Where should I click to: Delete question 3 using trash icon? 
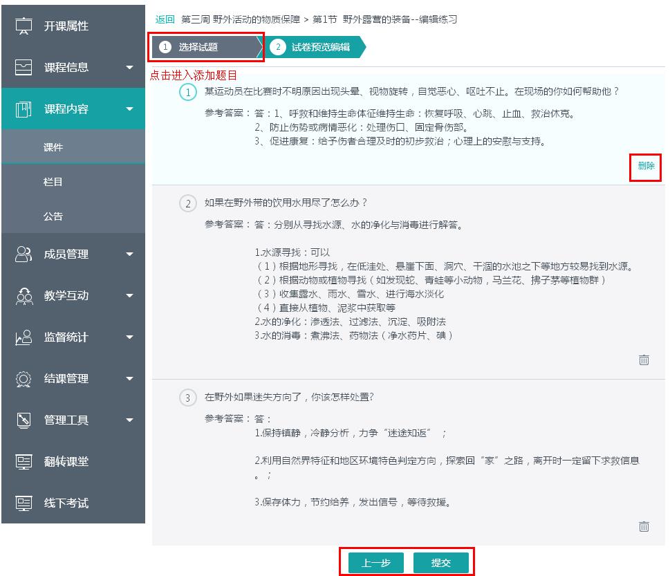tap(644, 527)
